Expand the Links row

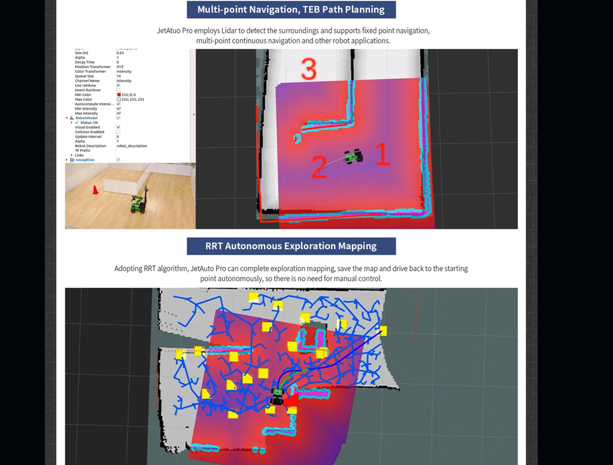pos(72,155)
